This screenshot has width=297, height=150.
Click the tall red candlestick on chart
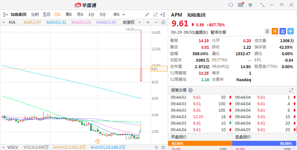click(x=141, y=56)
